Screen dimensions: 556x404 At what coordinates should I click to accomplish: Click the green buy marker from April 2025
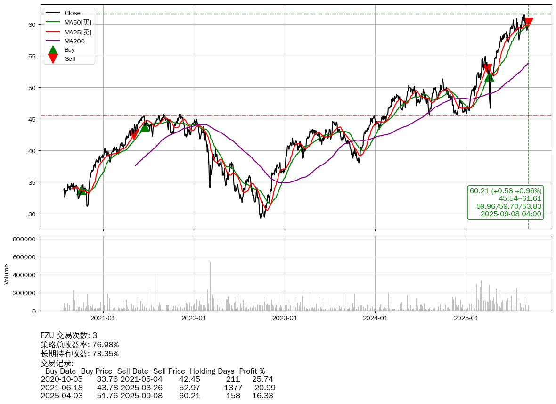tap(489, 76)
